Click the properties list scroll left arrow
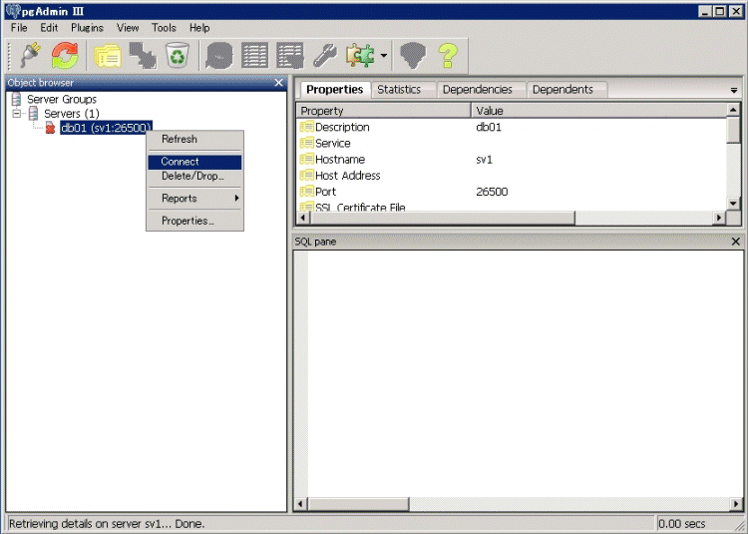Viewport: 748px width, 534px height. [303, 218]
